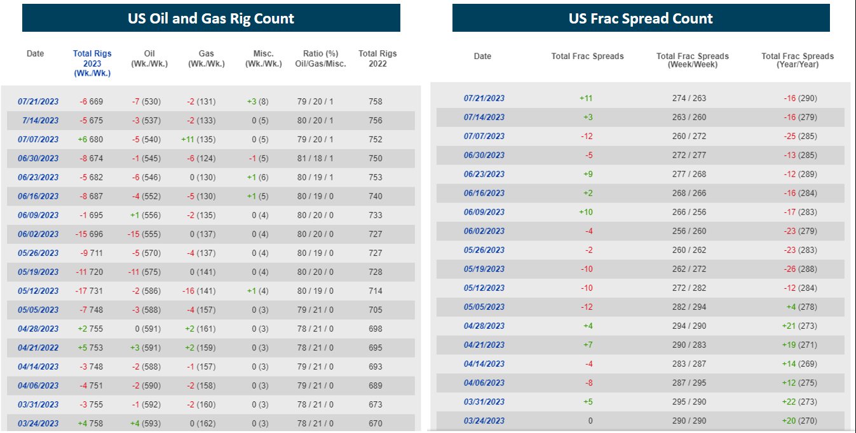856x433 pixels.
Task: Click the '274 / 263' week/week cell
Action: point(690,98)
